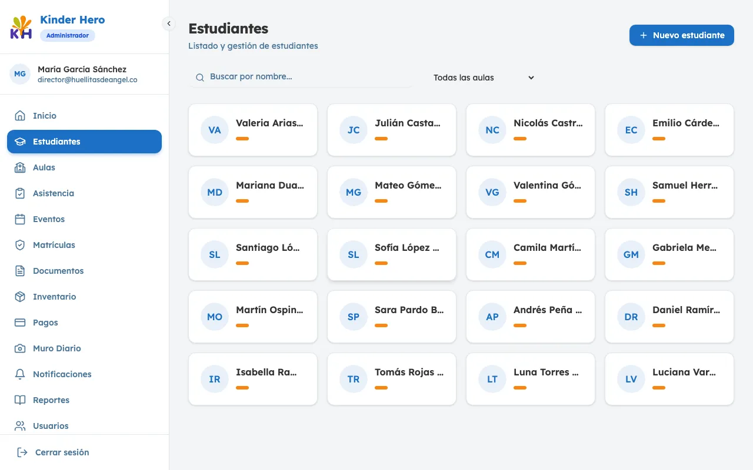
Task: Go to Documentos in the sidebar
Action: coord(58,271)
